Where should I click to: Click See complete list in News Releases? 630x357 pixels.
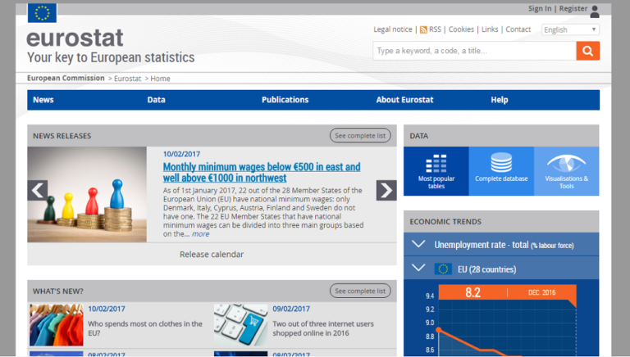[x=360, y=136]
